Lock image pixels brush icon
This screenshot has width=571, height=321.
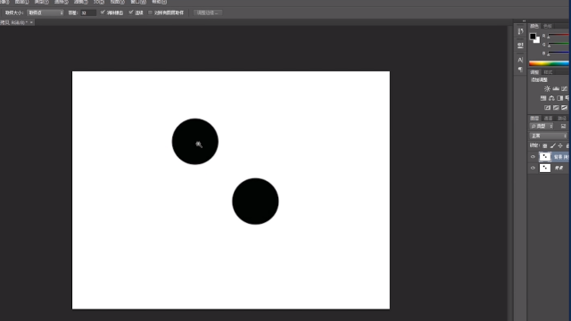pyautogui.click(x=553, y=145)
